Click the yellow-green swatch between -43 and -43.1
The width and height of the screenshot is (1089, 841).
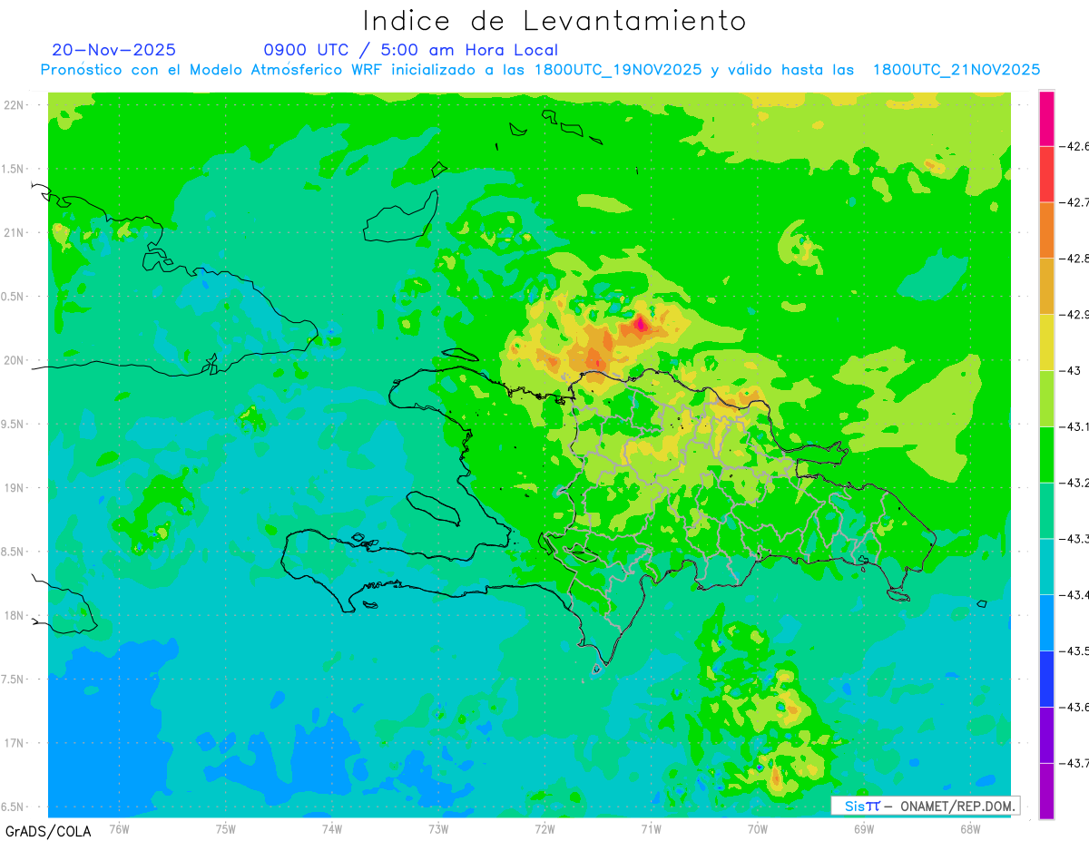coord(1046,398)
